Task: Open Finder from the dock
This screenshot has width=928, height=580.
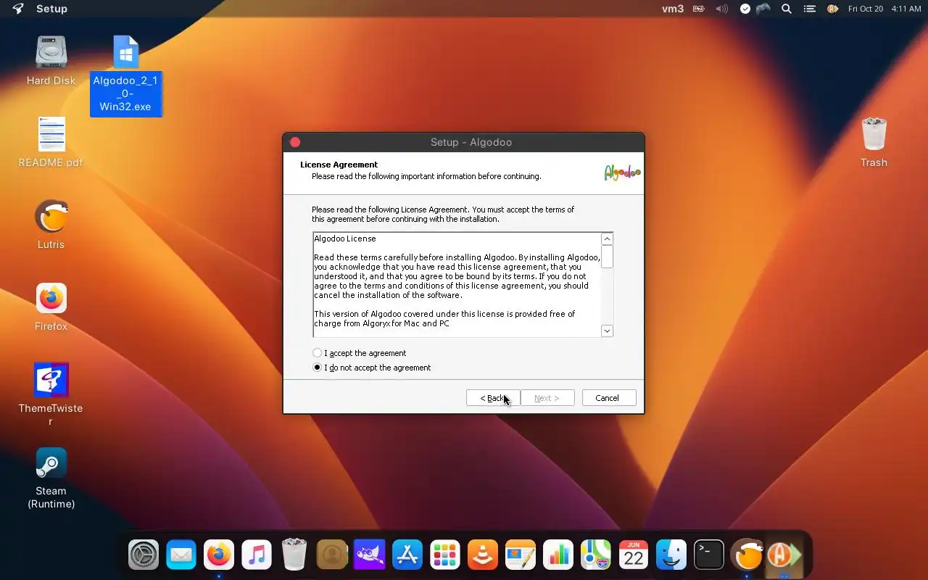Action: 671,556
